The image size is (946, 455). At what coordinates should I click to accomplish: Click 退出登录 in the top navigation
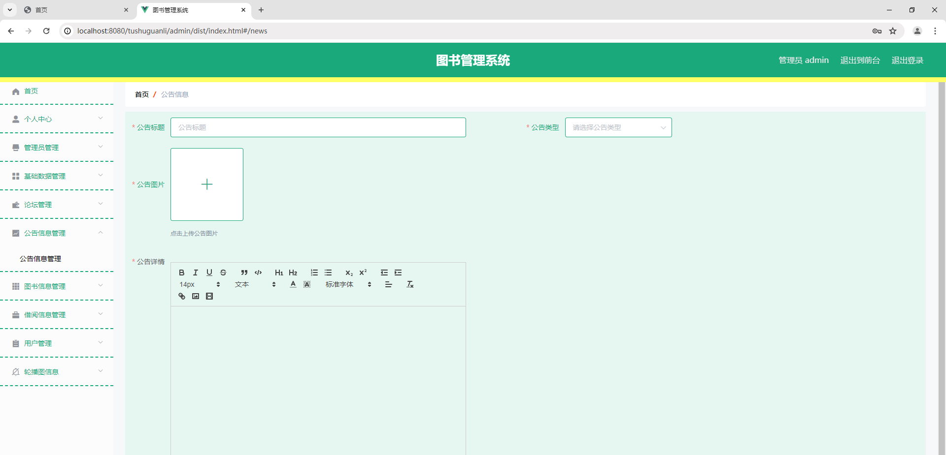click(x=907, y=60)
